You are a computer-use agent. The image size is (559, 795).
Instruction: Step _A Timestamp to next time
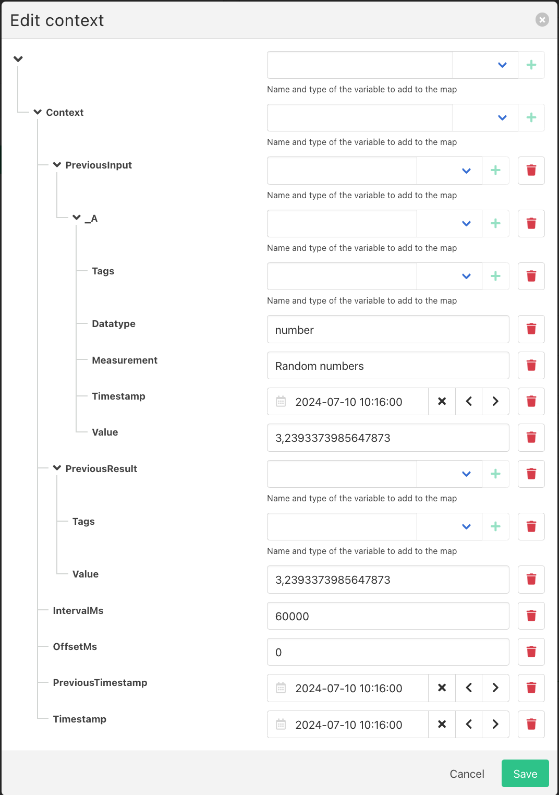(x=495, y=401)
